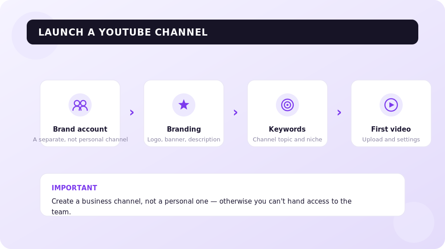Click the "IMPORTANT" label
The image size is (445, 249).
pos(74,188)
